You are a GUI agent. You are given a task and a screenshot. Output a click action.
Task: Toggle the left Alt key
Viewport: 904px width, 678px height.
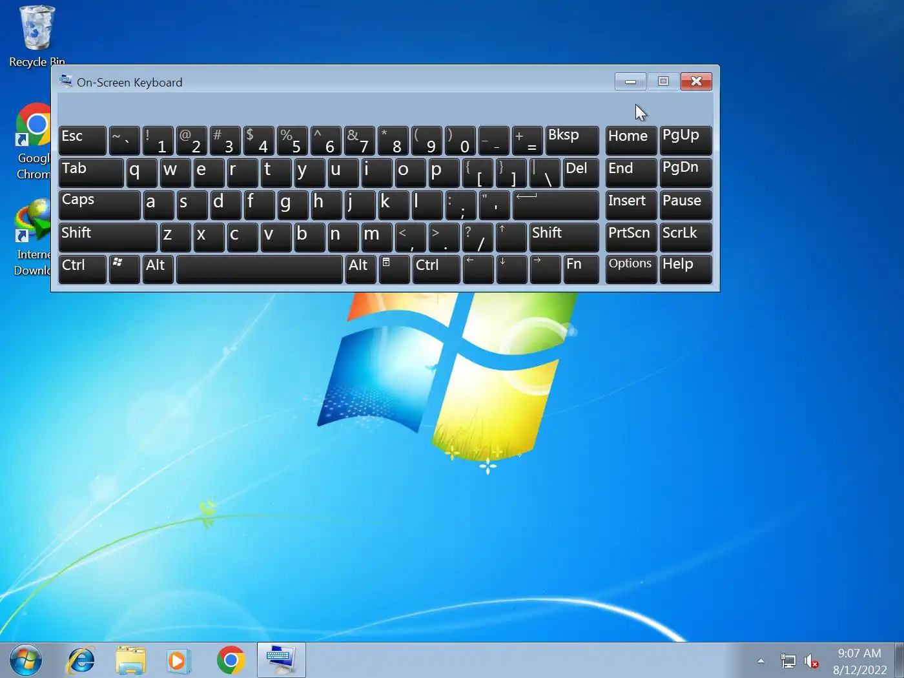point(158,269)
